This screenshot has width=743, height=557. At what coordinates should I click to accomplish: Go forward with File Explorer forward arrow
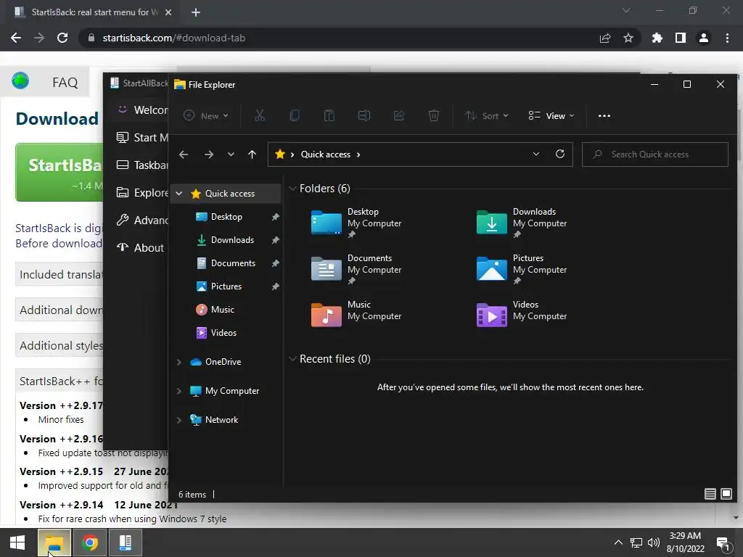point(208,154)
